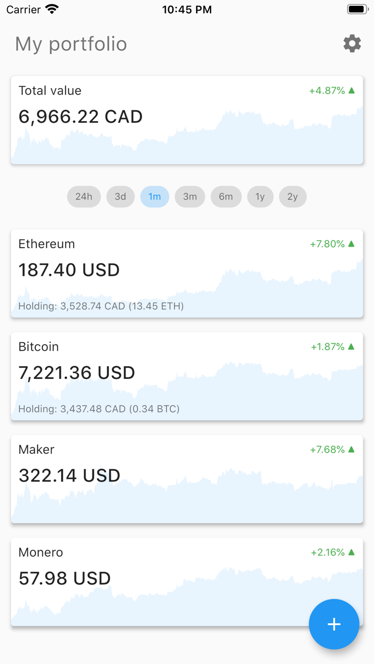Image resolution: width=374 pixels, height=664 pixels.
Task: Click the Ethereum gain indicator triangle
Action: click(x=351, y=244)
